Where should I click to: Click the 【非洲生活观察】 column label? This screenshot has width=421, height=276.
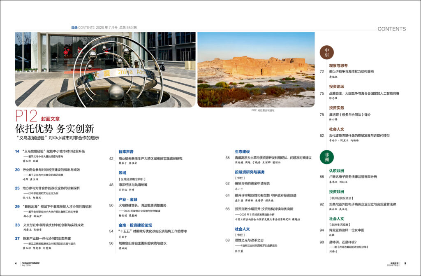(340, 225)
